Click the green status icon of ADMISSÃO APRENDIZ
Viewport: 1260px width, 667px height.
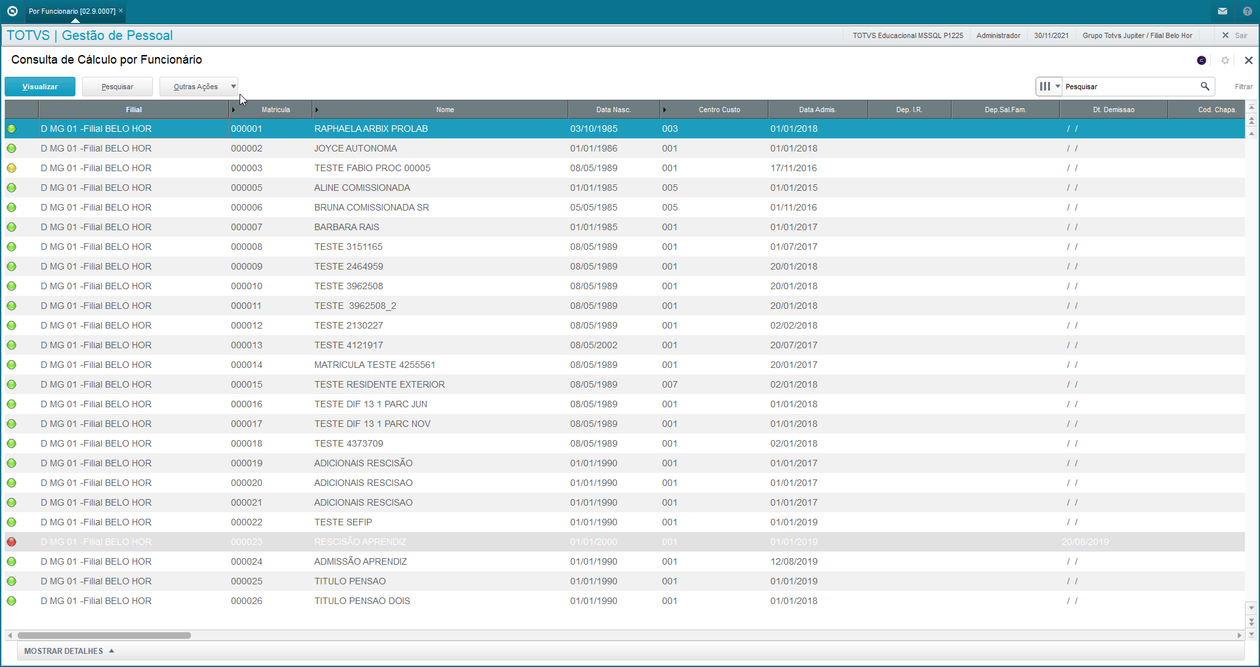pyautogui.click(x=11, y=561)
